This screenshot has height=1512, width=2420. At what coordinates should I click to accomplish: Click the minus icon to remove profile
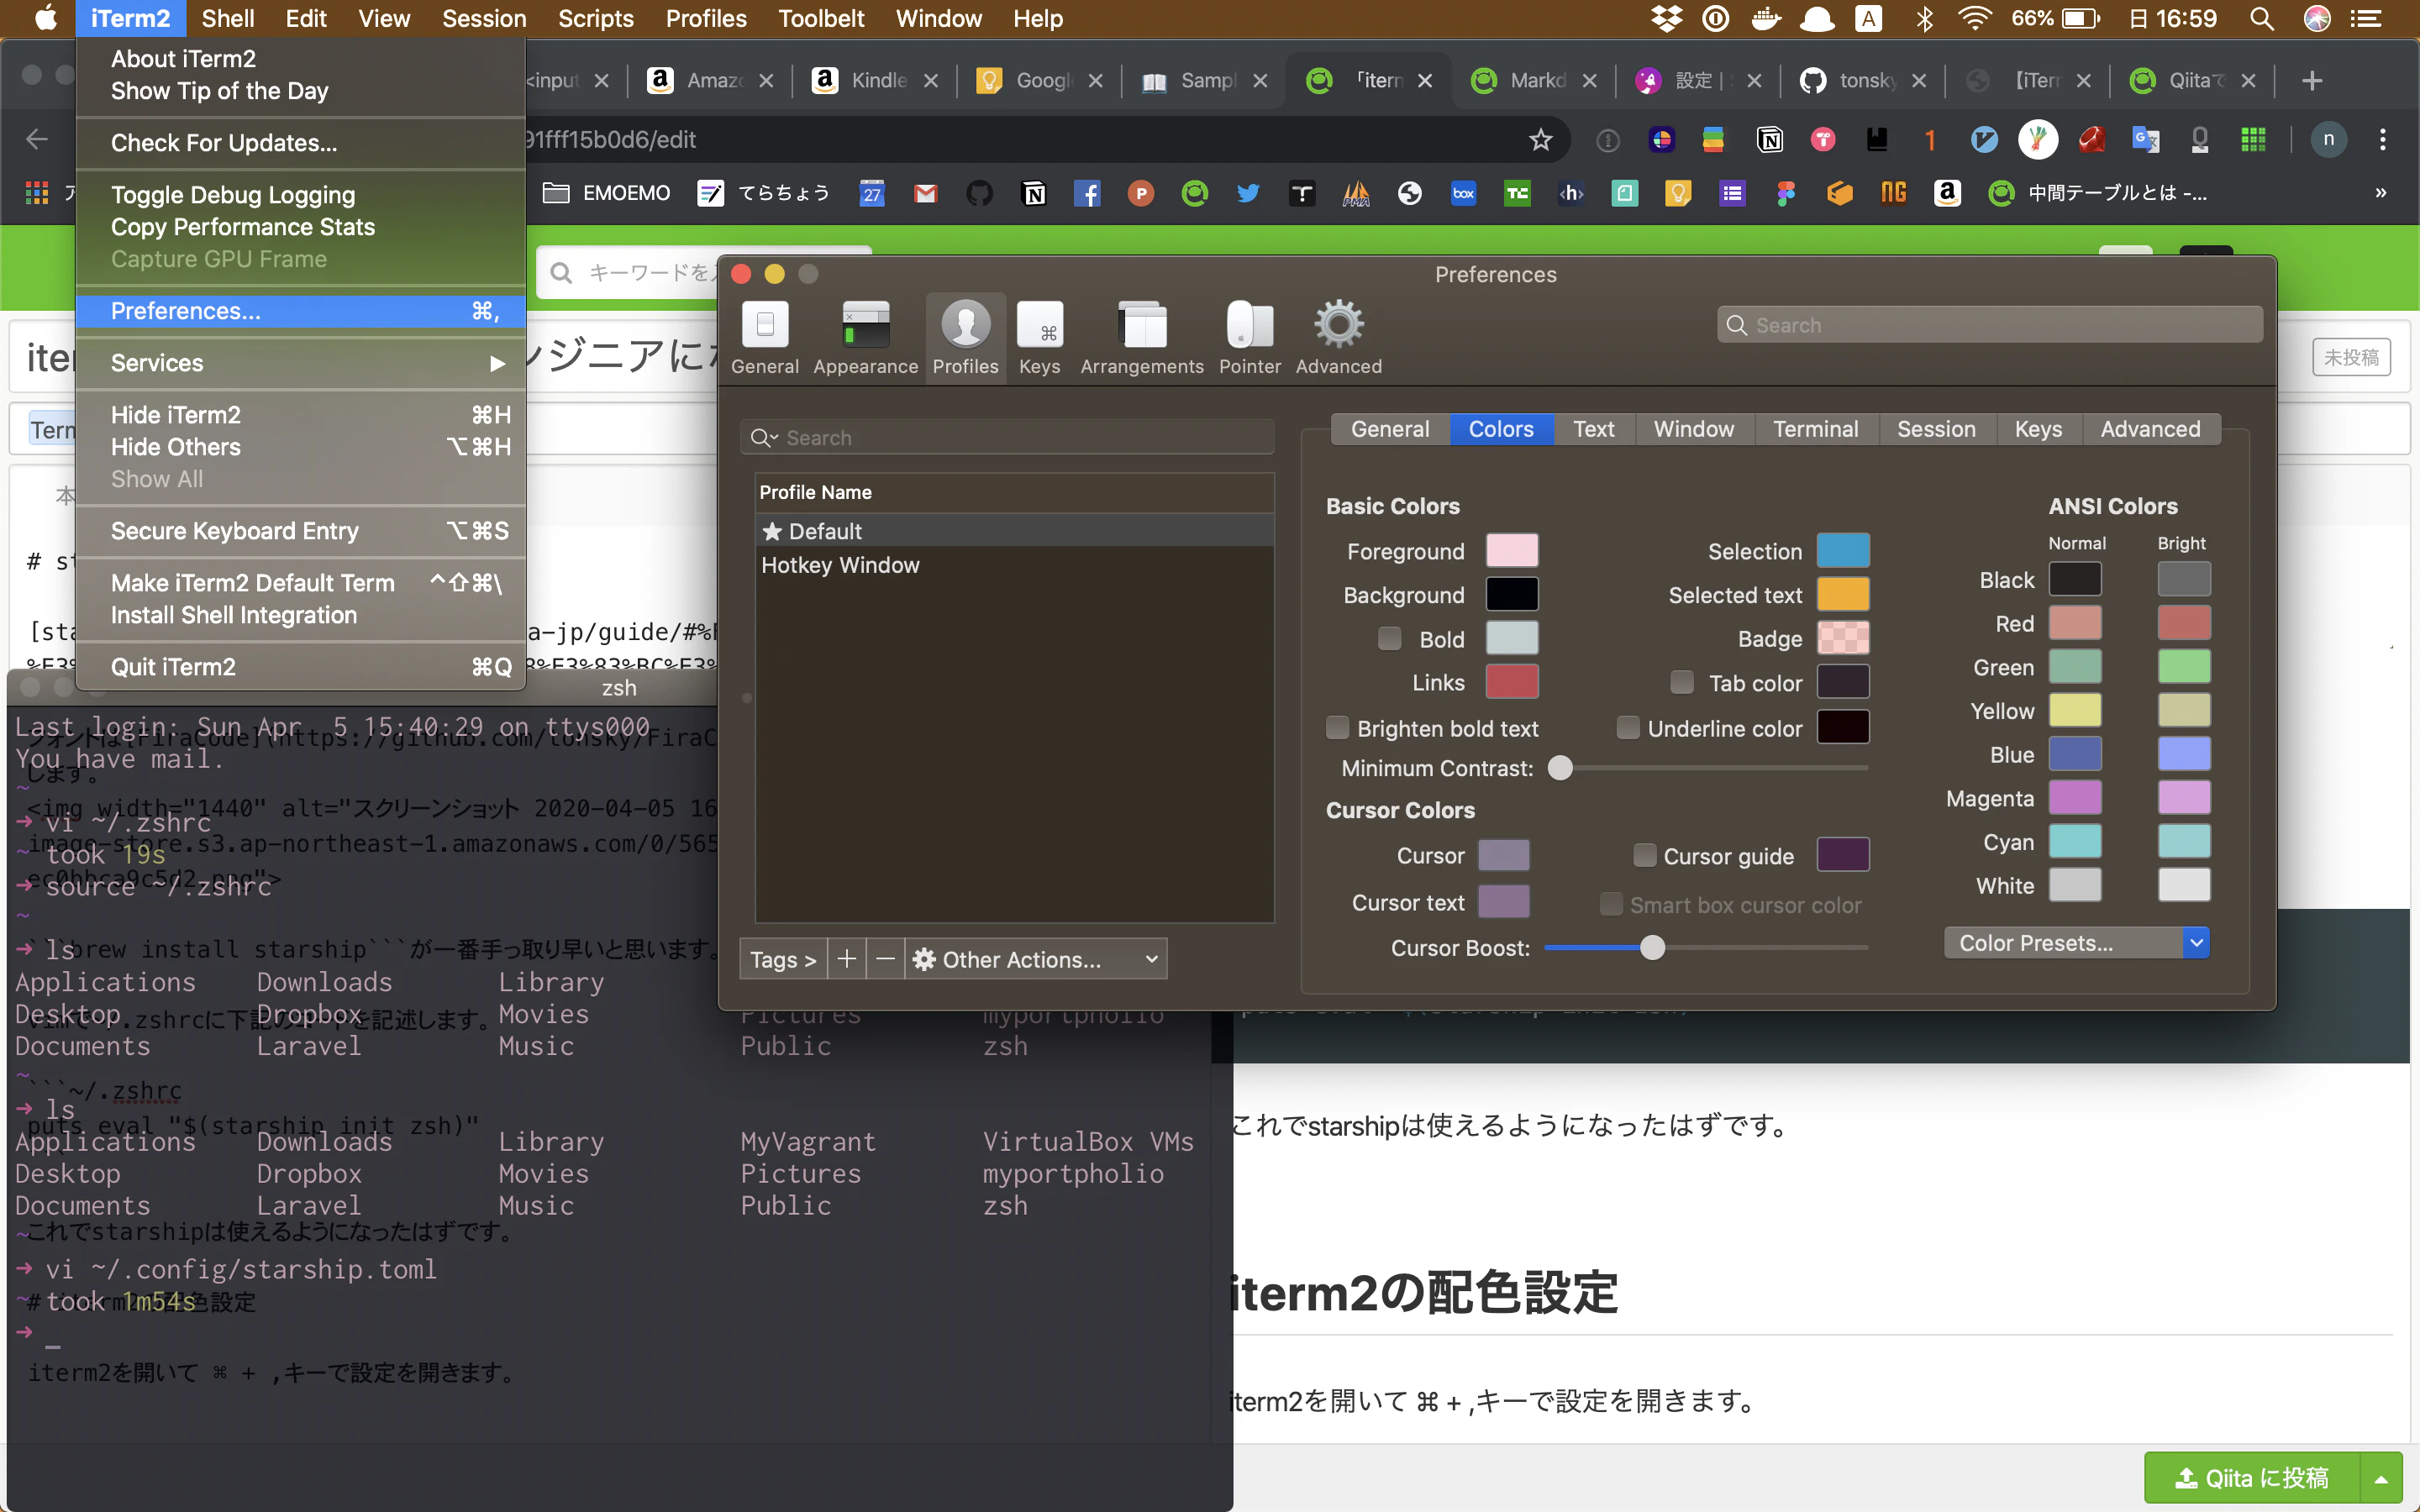coord(885,959)
